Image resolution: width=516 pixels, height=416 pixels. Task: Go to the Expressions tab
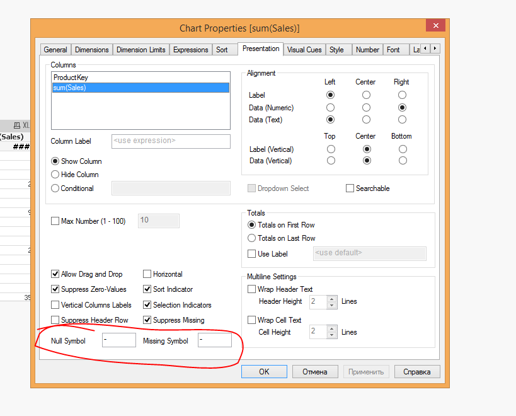point(190,50)
